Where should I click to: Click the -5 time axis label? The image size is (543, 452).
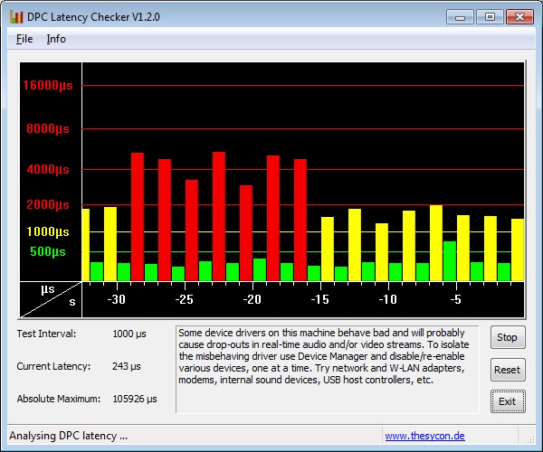pos(456,299)
